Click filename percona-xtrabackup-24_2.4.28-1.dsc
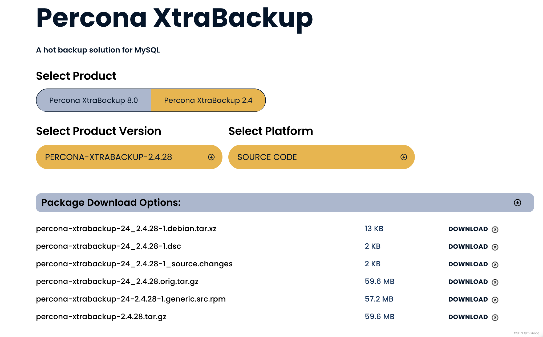The width and height of the screenshot is (543, 337). point(108,246)
